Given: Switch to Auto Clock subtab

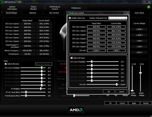Looking at the screenshot, I should (x=139, y=13).
